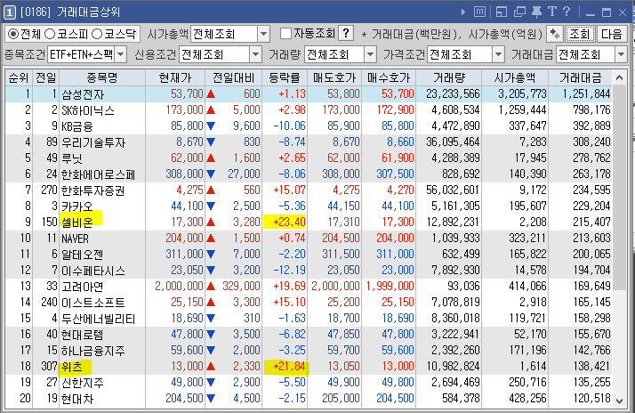Image resolution: width=635 pixels, height=413 pixels.
Task: Select the 루닛 stock name
Action: (x=72, y=158)
